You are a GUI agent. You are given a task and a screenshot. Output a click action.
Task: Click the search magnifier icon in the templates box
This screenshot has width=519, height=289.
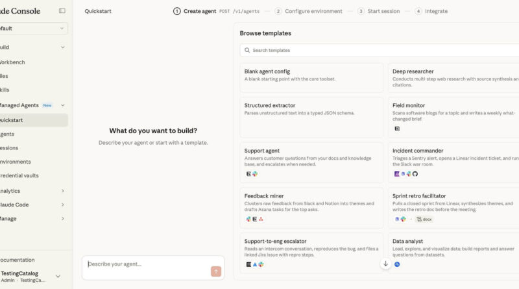pyautogui.click(x=247, y=50)
